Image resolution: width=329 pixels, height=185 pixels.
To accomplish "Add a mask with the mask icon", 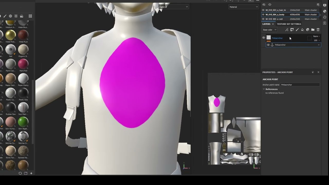I will click(292, 30).
